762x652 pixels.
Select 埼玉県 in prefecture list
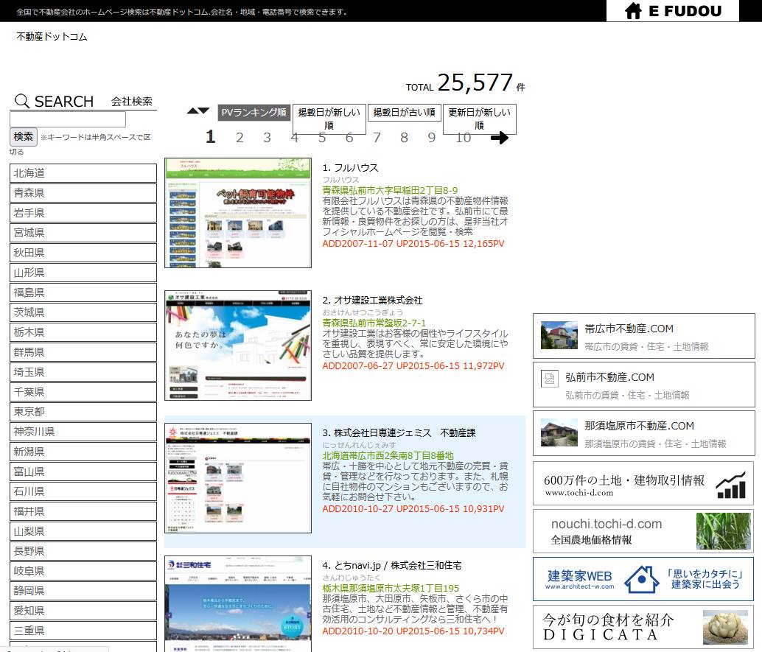coord(83,372)
